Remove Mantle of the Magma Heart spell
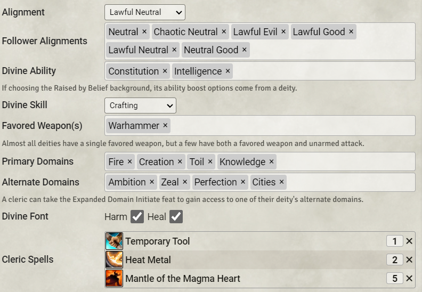This screenshot has width=422, height=292. 409,279
